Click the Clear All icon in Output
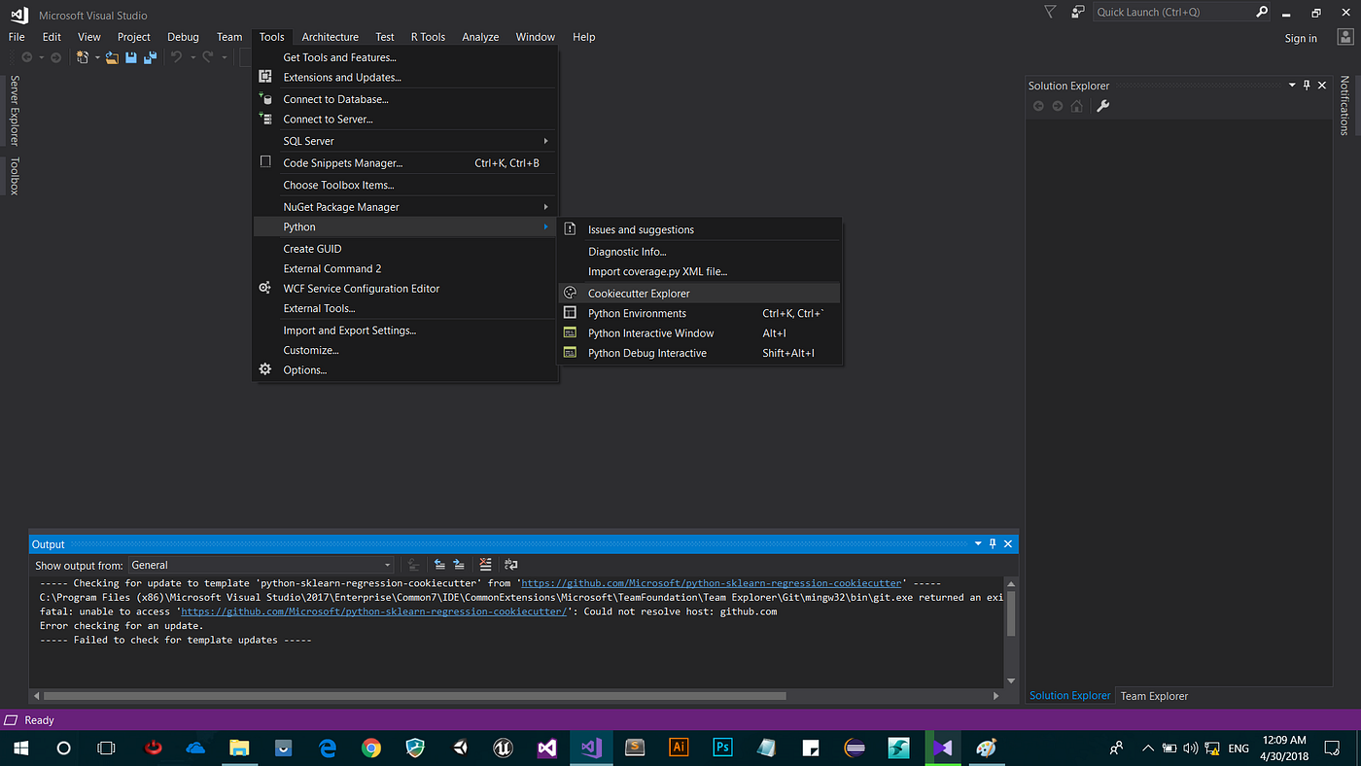Viewport: 1361px width, 766px height. click(x=486, y=565)
